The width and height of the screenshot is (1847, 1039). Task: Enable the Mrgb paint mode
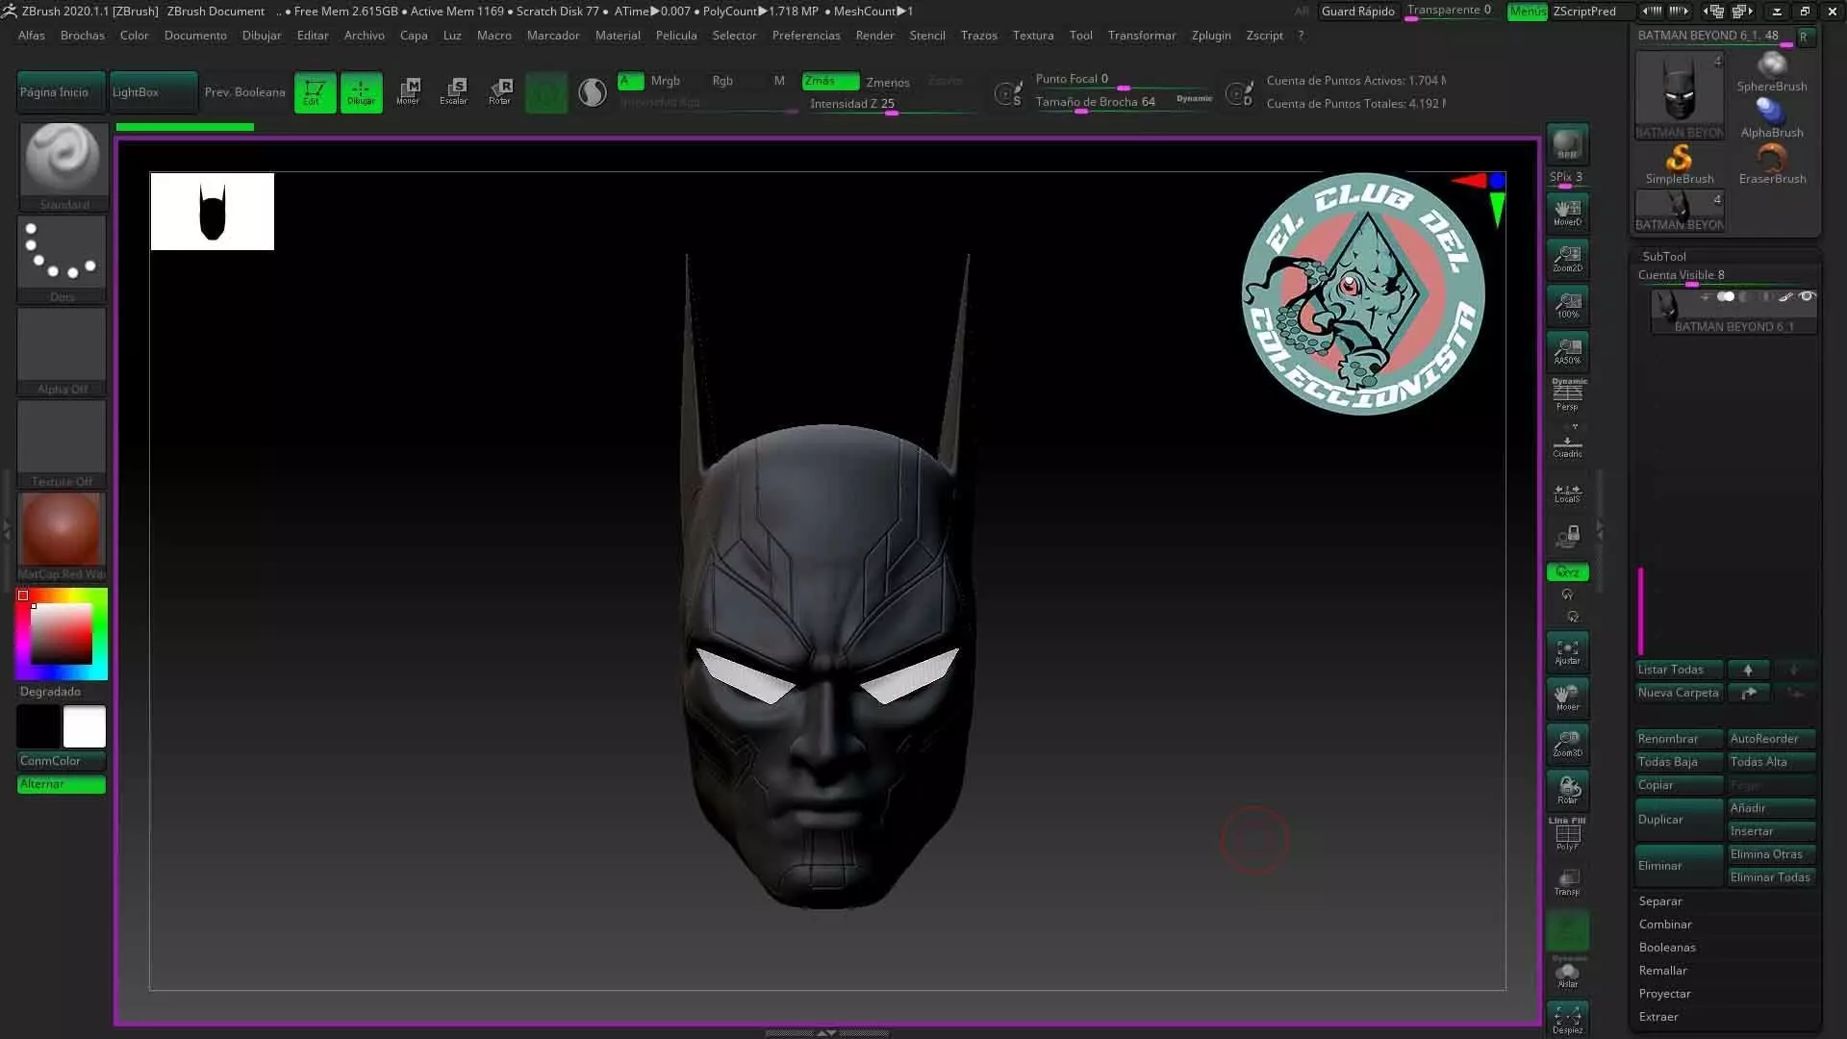point(665,81)
